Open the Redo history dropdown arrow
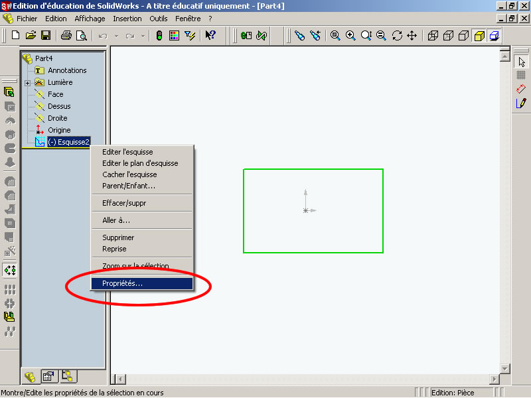 click(143, 36)
